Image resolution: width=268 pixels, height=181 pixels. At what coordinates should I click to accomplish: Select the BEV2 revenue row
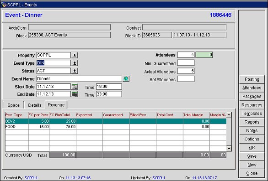point(116,121)
